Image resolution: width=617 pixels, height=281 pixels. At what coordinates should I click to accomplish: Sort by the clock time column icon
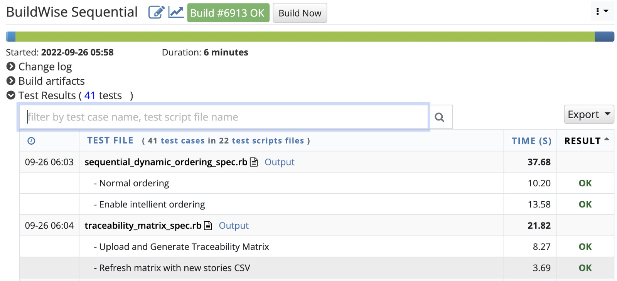pyautogui.click(x=31, y=141)
